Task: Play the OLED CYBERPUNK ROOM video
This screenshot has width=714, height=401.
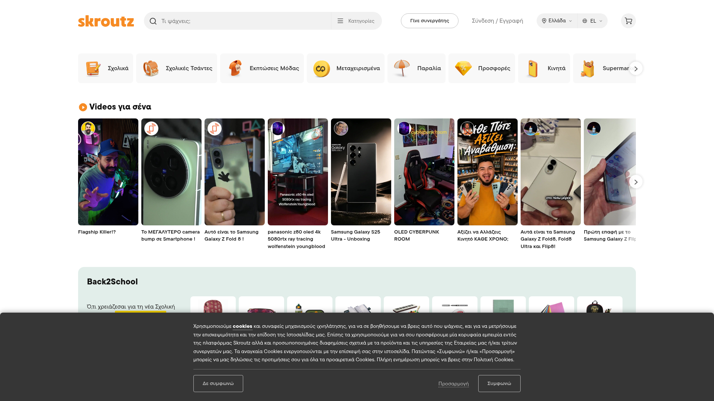Action: 424,172
